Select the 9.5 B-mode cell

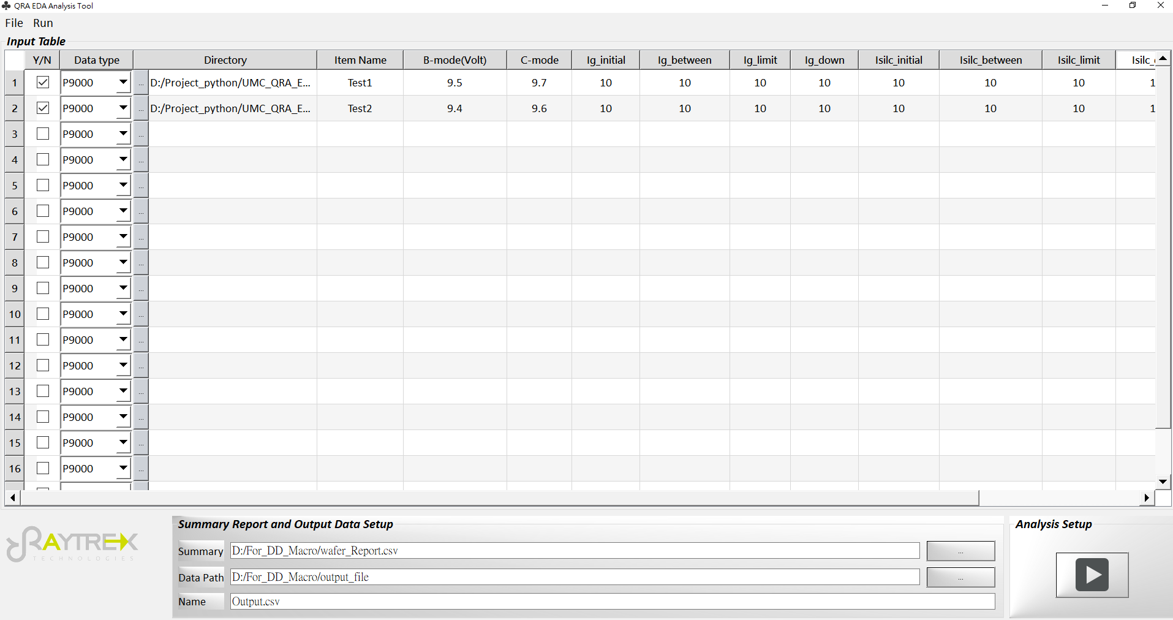(x=455, y=83)
